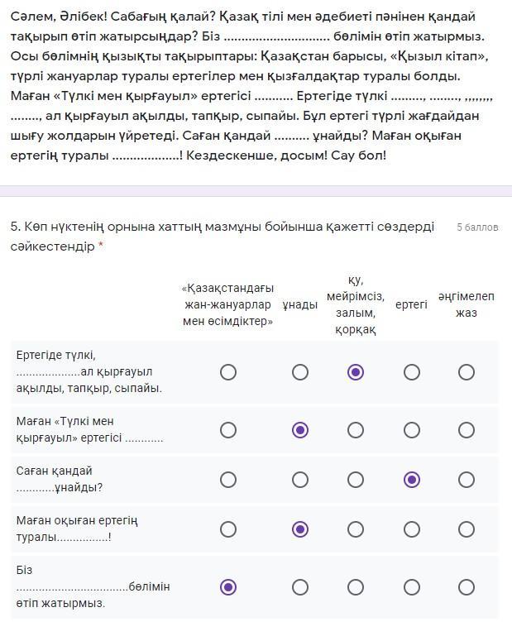Select 'ертегі' in 'Түлкі мен қырғауыл ертегісі' row

(412, 430)
